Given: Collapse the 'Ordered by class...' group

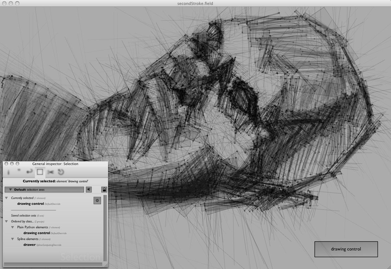Looking at the screenshot, I should click(6, 221).
